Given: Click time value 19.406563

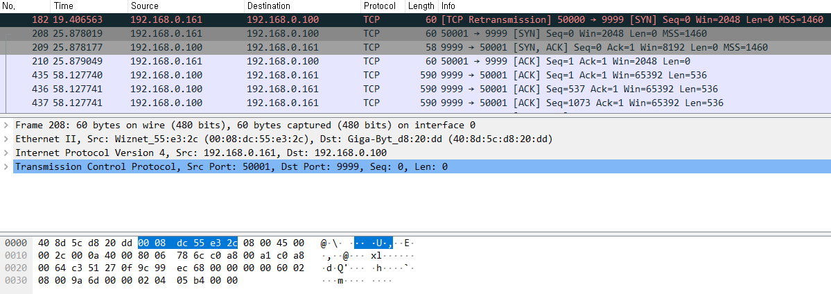Looking at the screenshot, I should point(78,19).
